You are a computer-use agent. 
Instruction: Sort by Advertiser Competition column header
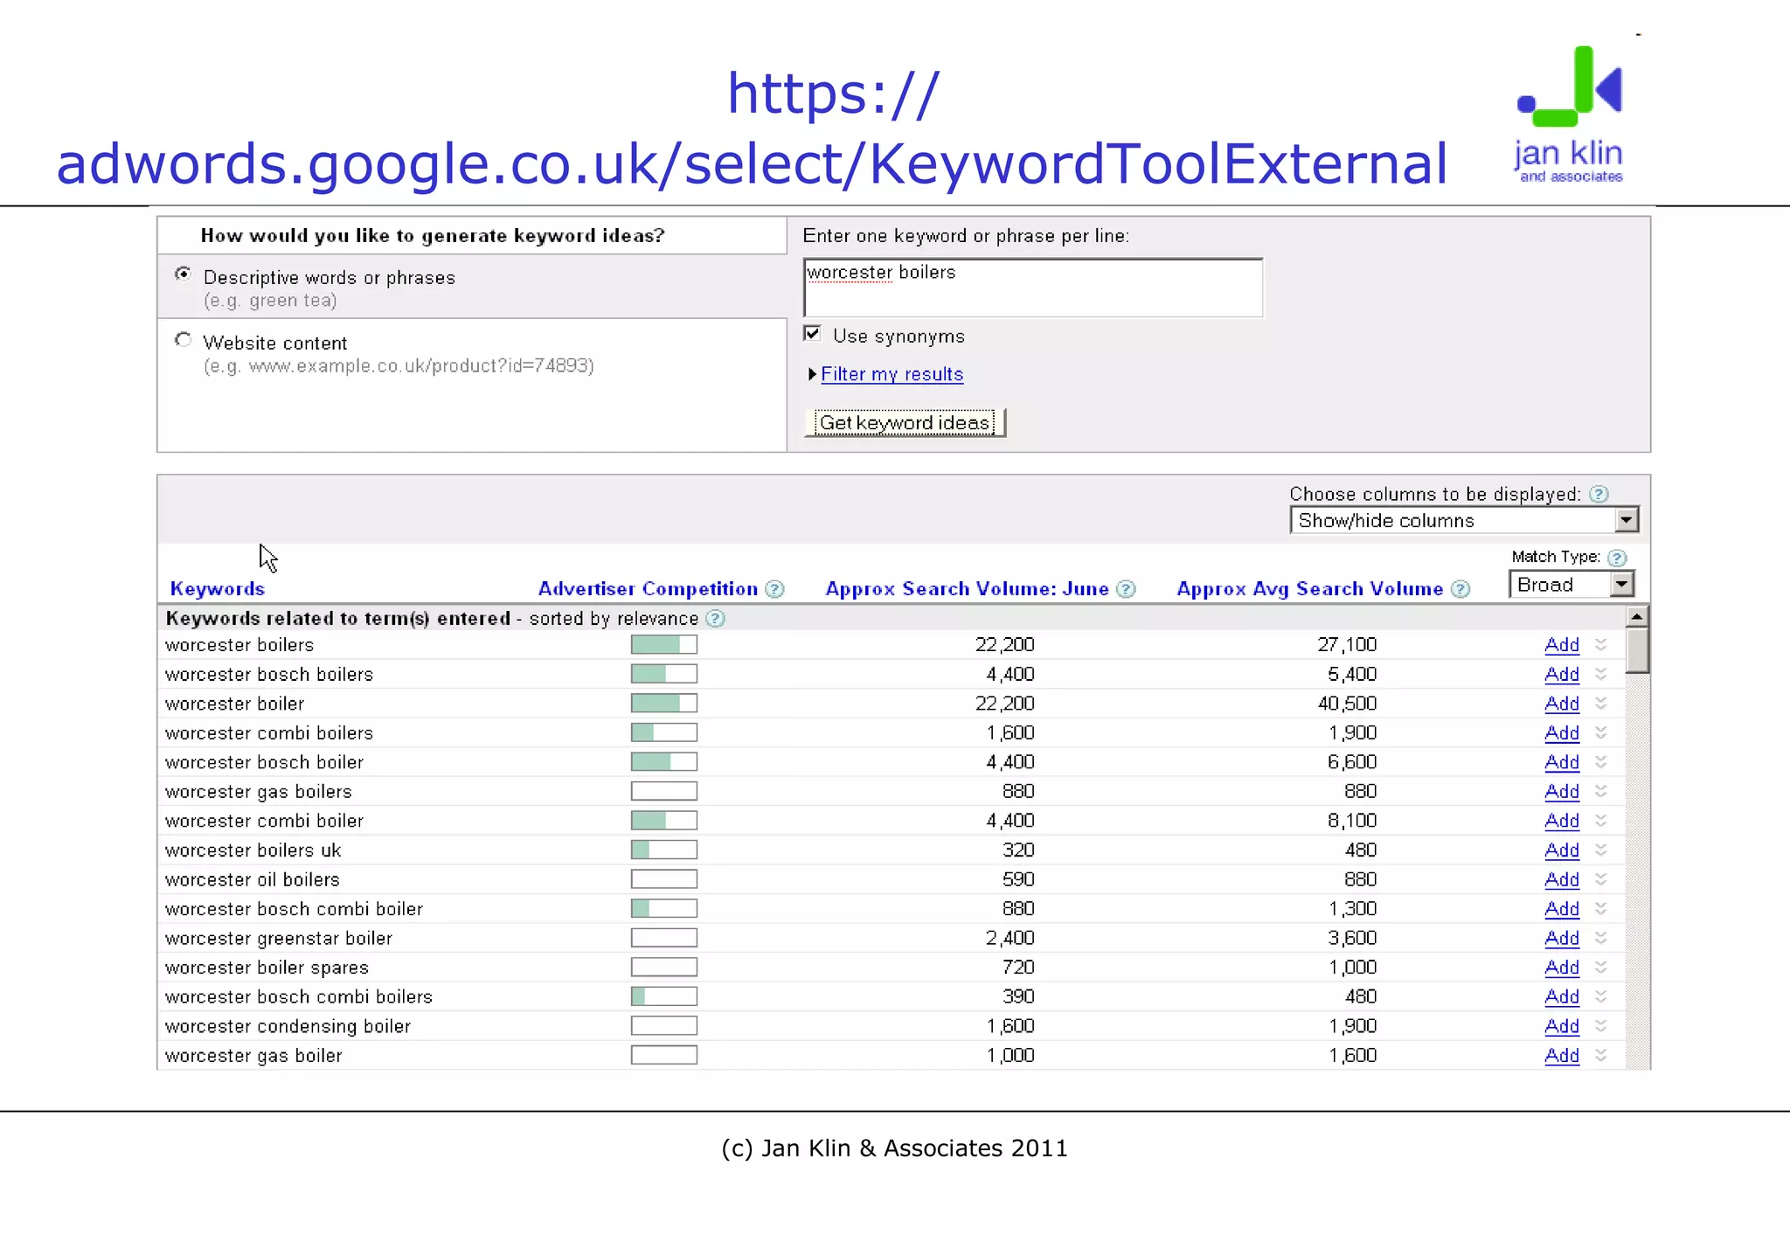[x=648, y=589]
